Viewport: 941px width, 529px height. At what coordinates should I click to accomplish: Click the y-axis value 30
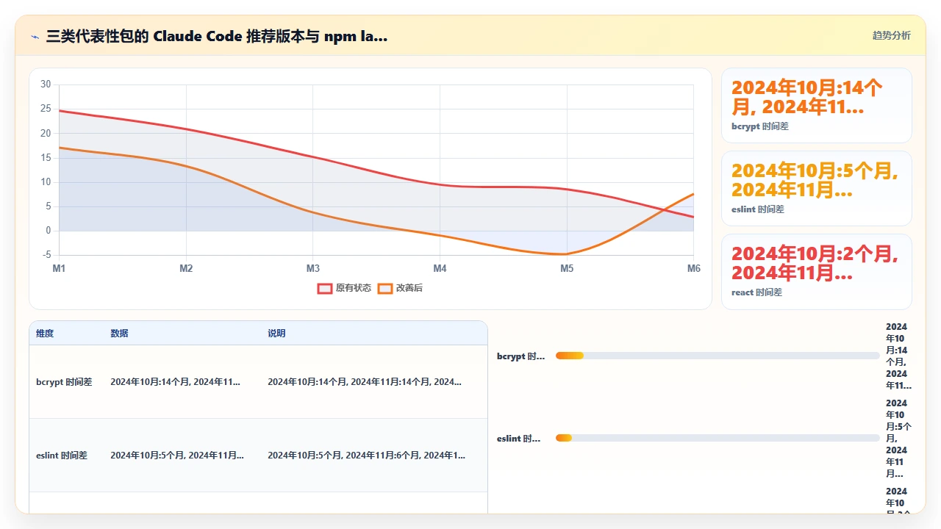click(x=46, y=84)
